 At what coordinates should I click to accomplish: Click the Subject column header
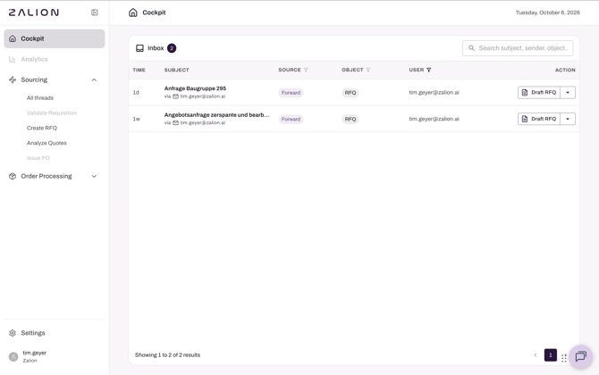pyautogui.click(x=176, y=71)
